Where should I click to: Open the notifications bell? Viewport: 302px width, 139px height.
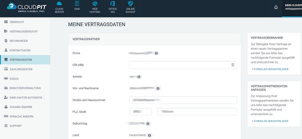click(x=276, y=8)
